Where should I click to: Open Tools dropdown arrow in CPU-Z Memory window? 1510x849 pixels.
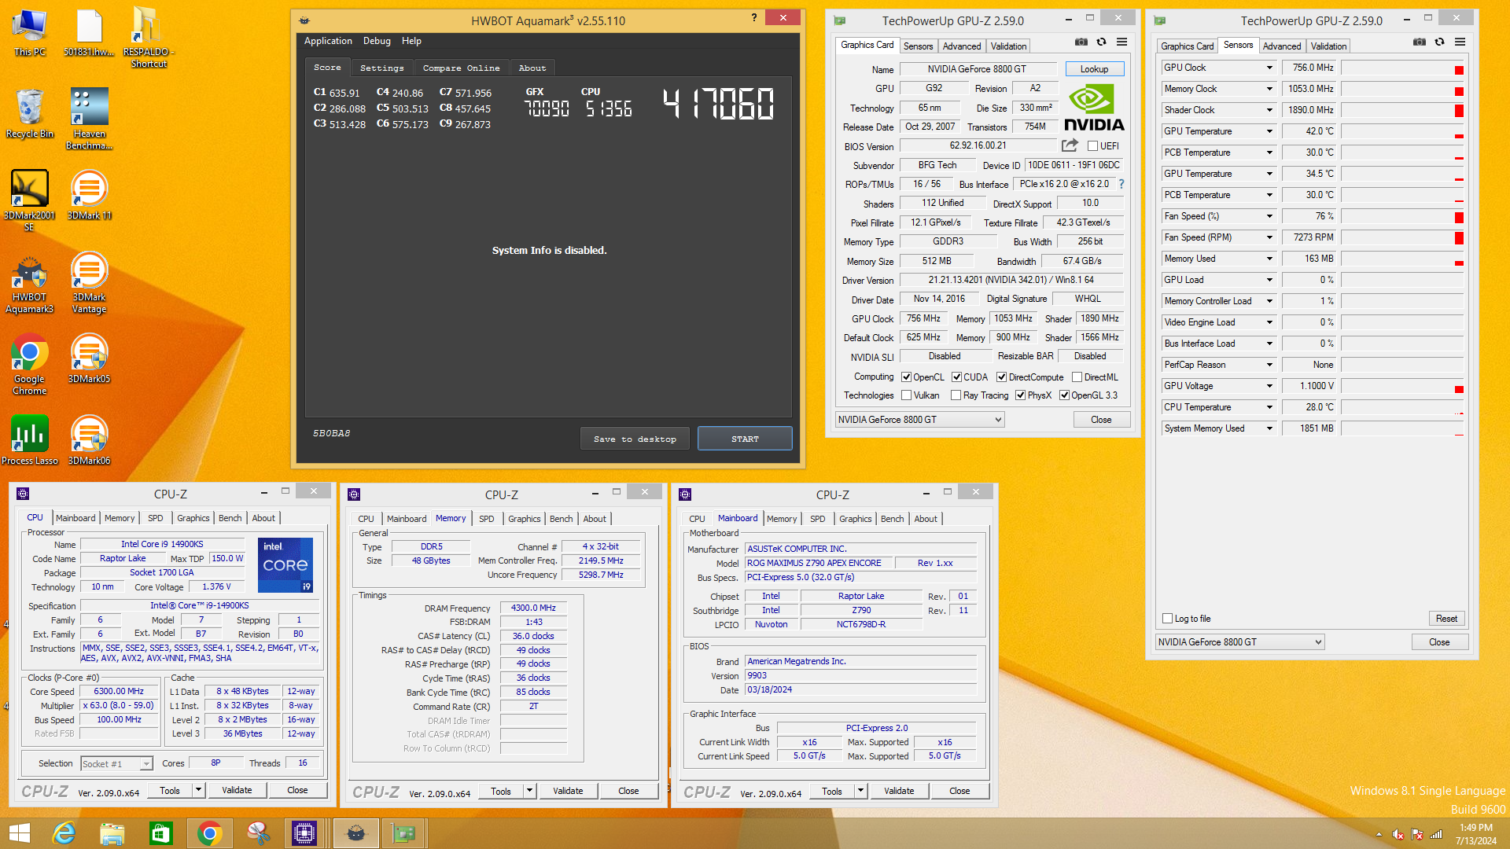tap(529, 791)
